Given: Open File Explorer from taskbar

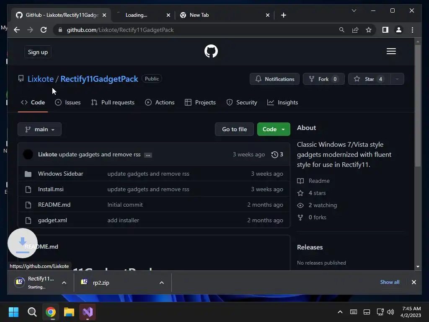Looking at the screenshot, I should [69, 312].
